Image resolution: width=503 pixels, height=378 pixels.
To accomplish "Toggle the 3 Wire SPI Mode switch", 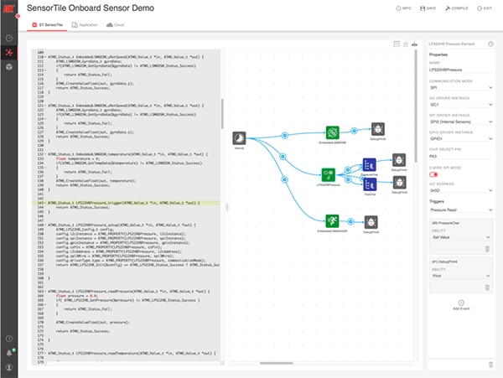I will click(x=435, y=174).
